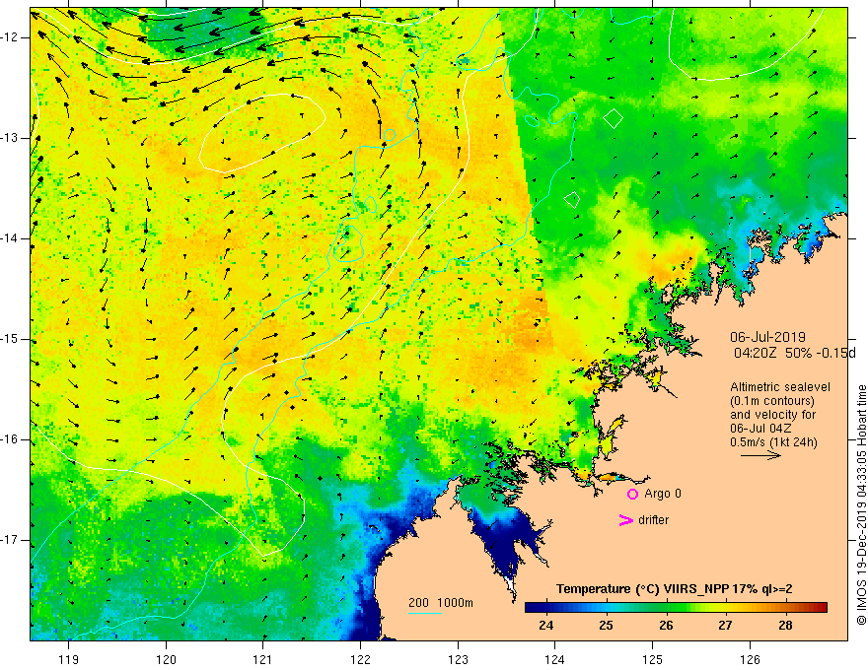Click the magenta Argo circle legend marker
This screenshot has width=868, height=670.
click(632, 494)
